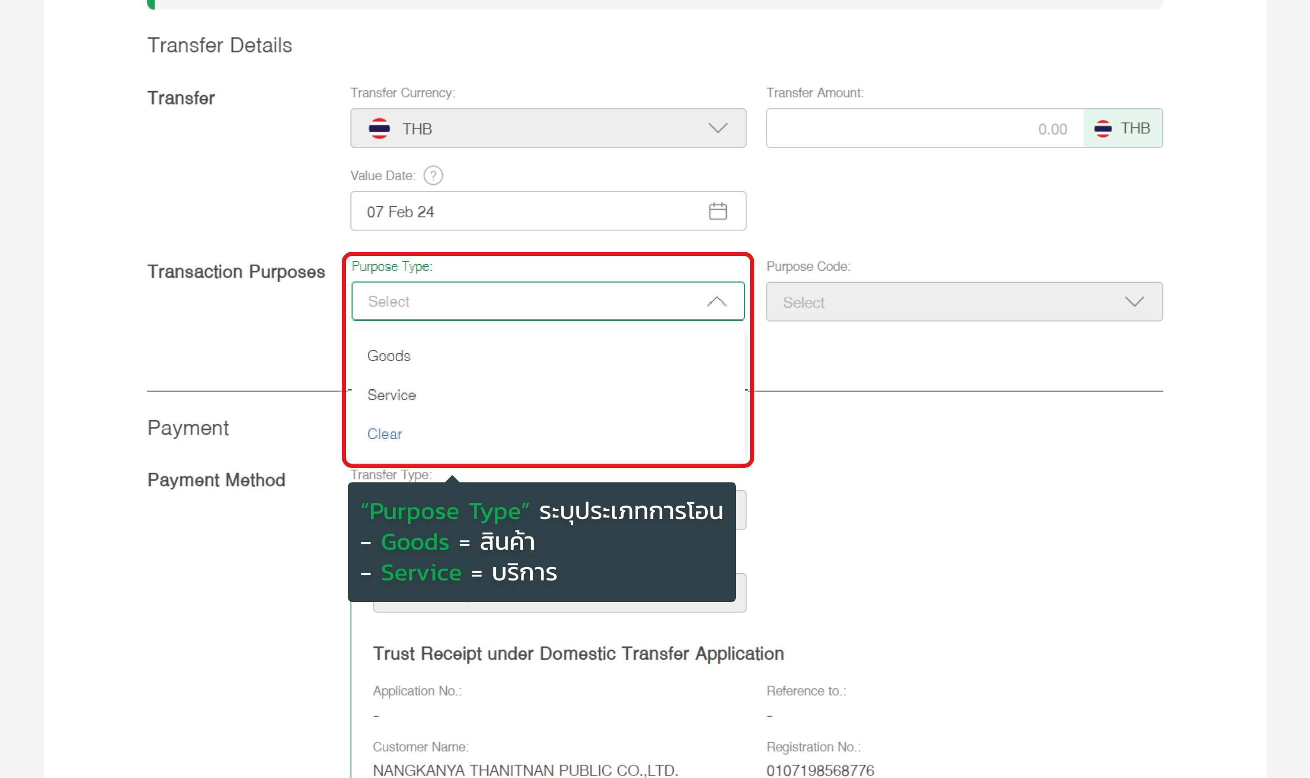Click the Transfer Currency down chevron

pyautogui.click(x=717, y=128)
